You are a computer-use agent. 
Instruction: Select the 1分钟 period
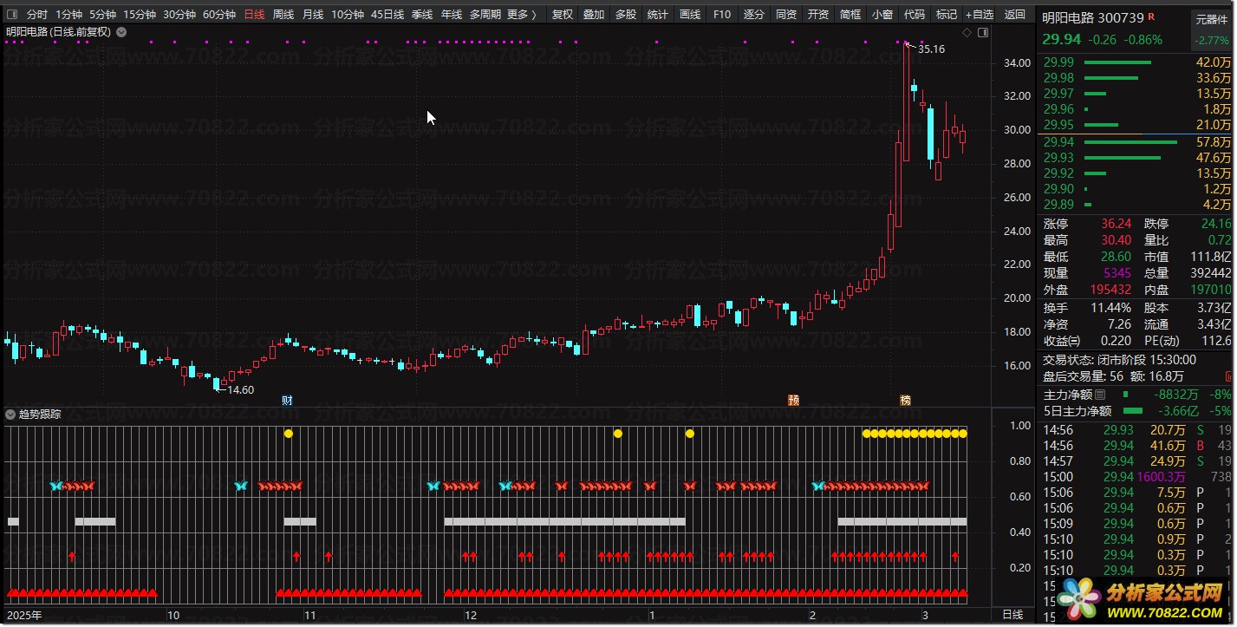pyautogui.click(x=68, y=15)
